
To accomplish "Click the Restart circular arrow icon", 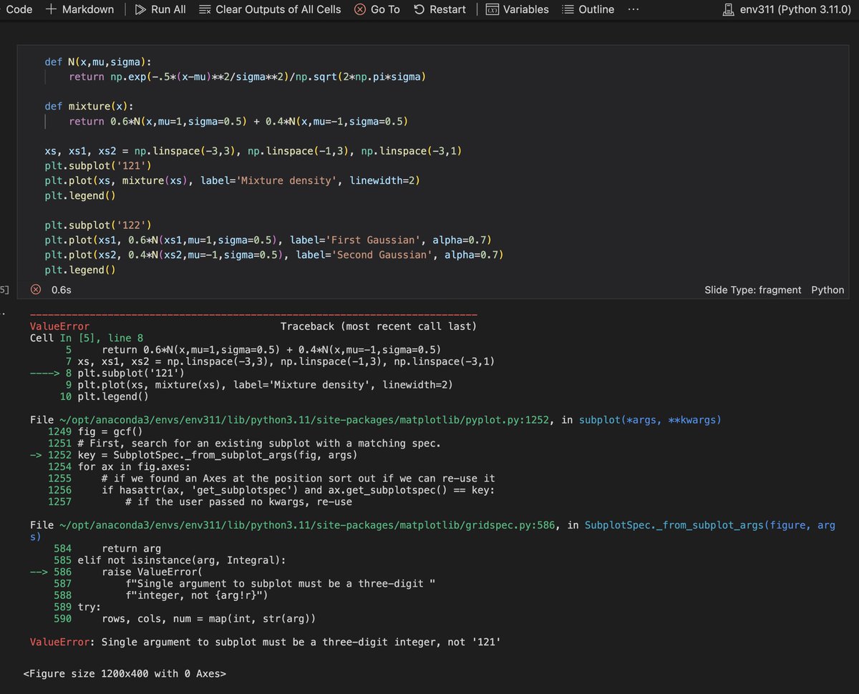I will click(419, 9).
